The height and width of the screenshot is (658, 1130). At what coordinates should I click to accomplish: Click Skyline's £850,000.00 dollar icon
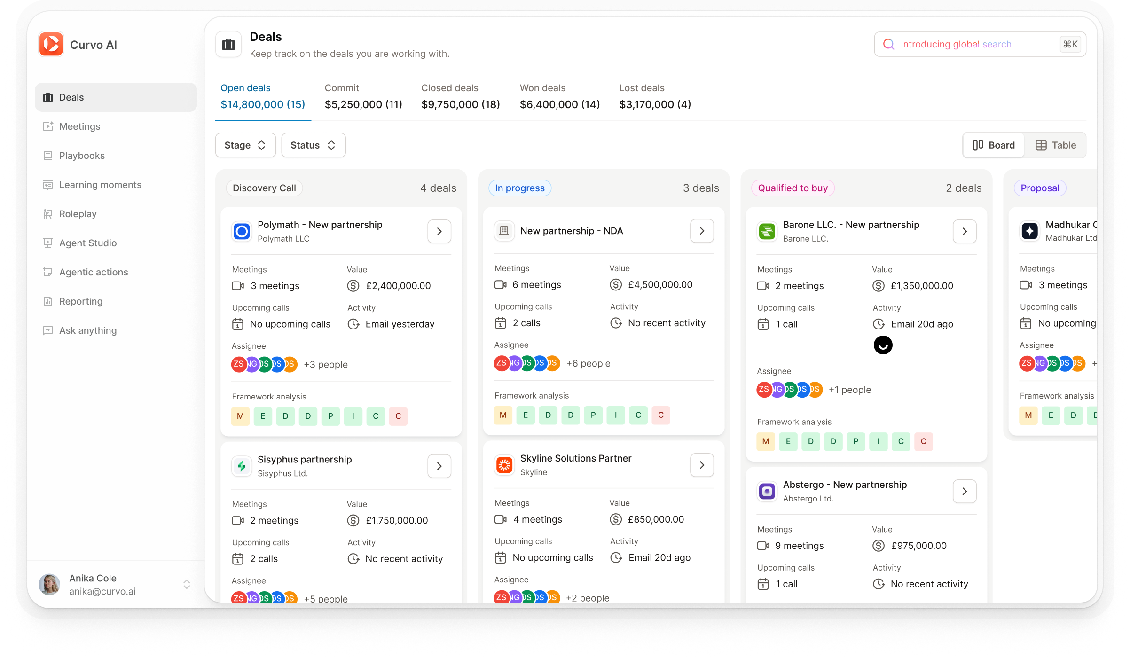pyautogui.click(x=616, y=519)
